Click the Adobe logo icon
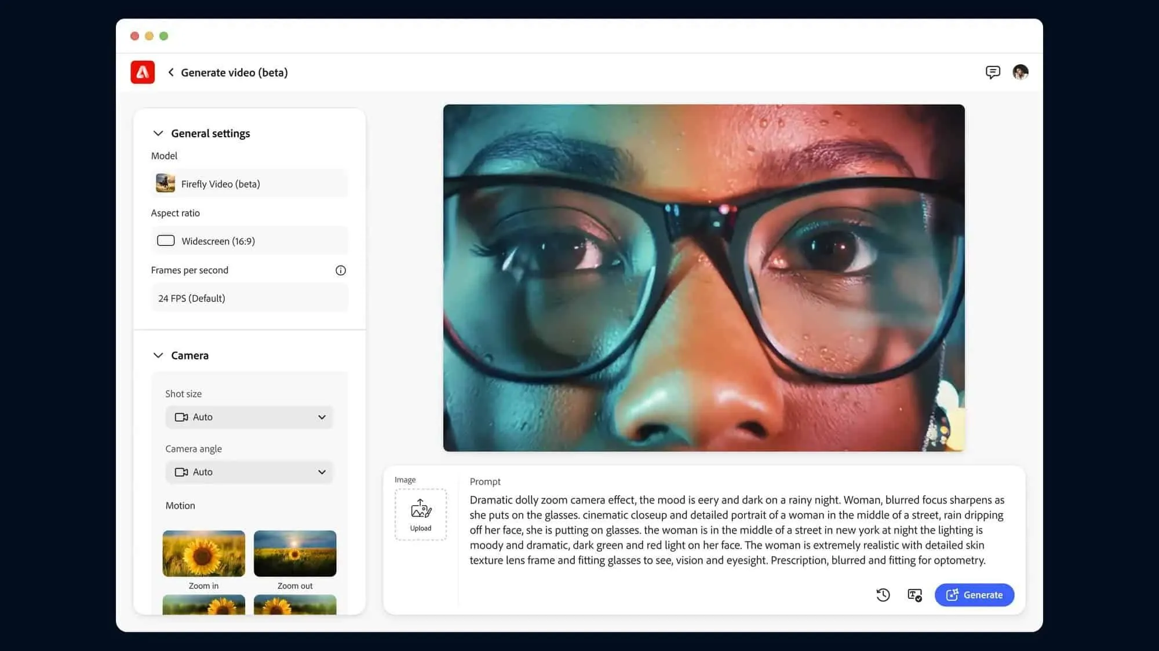The height and width of the screenshot is (651, 1159). (x=142, y=72)
